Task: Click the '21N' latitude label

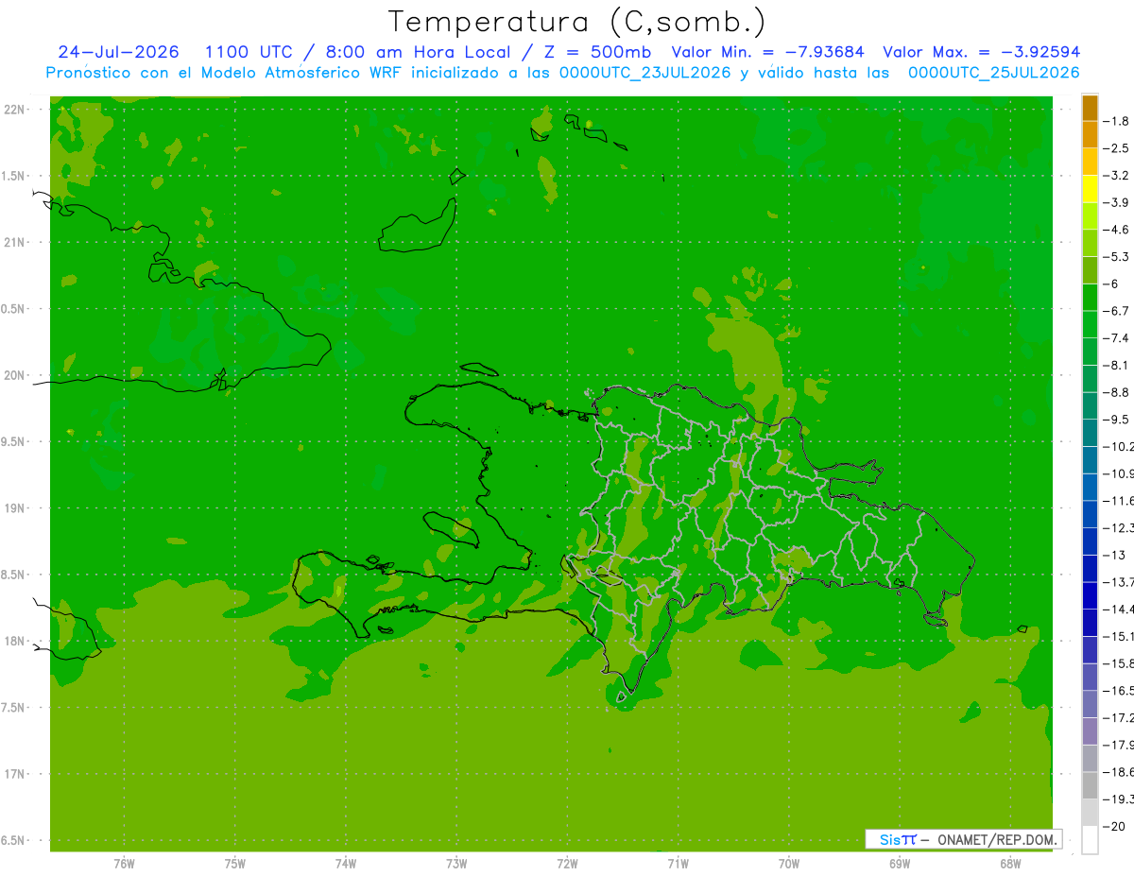Action: pyautogui.click(x=14, y=243)
